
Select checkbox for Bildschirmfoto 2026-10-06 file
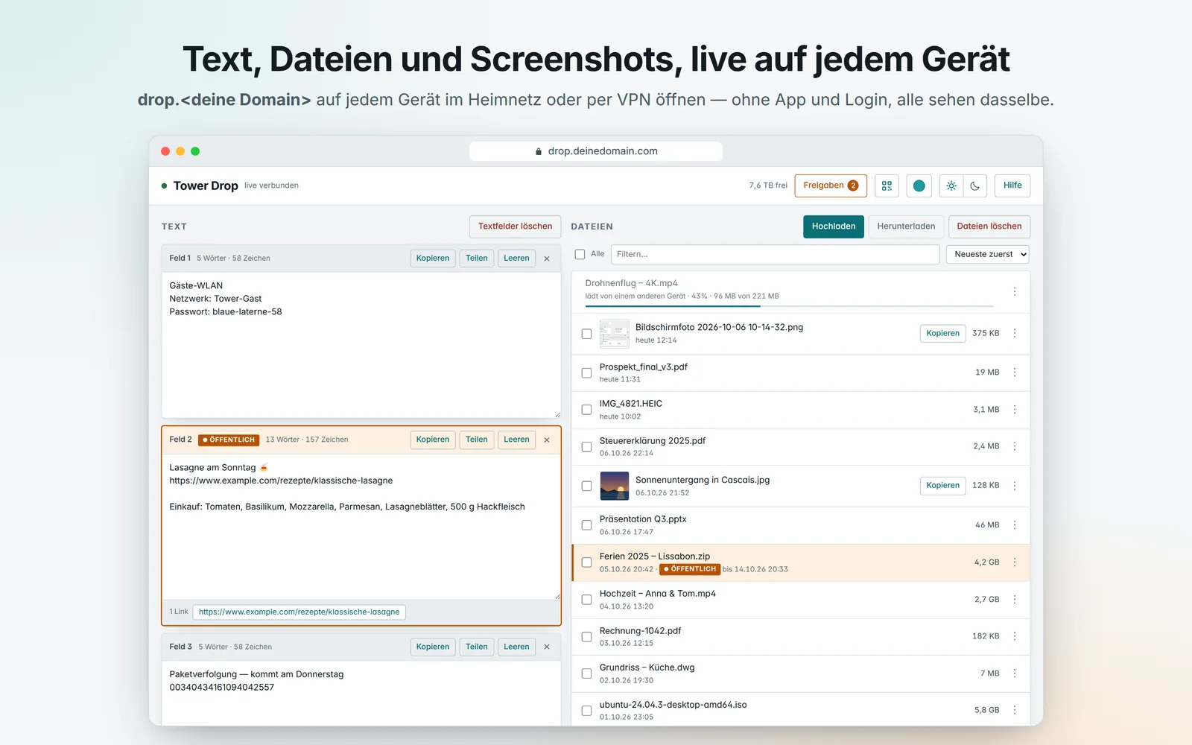point(586,334)
